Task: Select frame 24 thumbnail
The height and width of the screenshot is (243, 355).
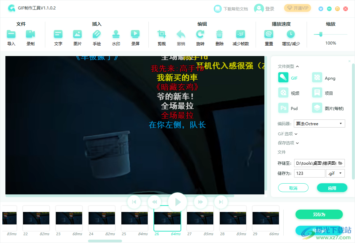Action: click(102, 218)
